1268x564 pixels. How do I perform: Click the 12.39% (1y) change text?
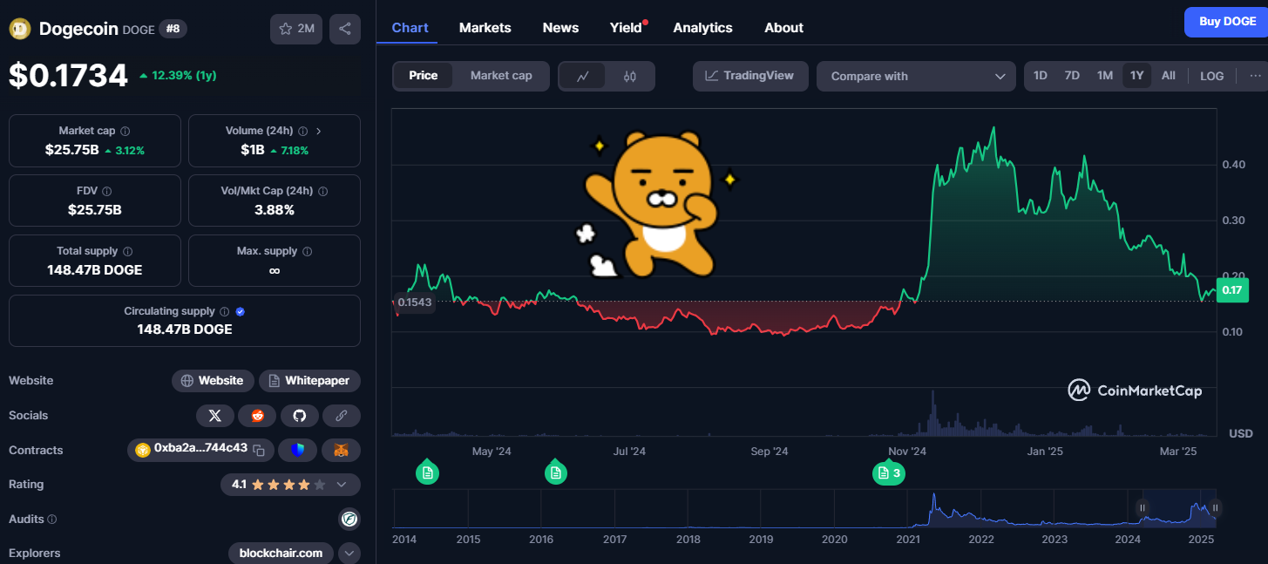tap(184, 76)
